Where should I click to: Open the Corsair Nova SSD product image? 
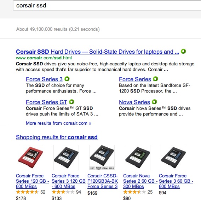tap(138, 158)
